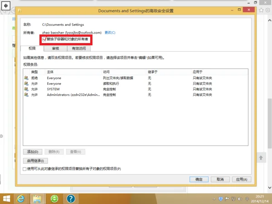
Task: Show hidden tray icons arrow
Action: point(214,199)
